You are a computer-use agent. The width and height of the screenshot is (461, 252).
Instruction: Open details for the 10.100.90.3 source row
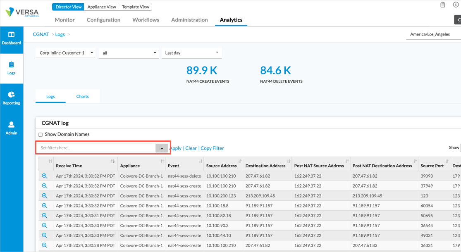[x=44, y=226]
